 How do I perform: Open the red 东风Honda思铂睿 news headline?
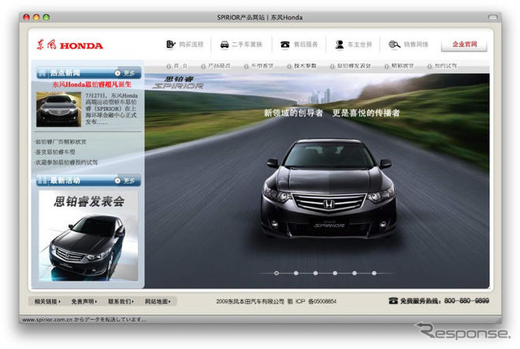click(x=92, y=84)
